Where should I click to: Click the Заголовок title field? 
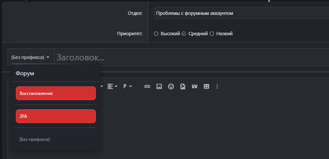pyautogui.click(x=185, y=57)
